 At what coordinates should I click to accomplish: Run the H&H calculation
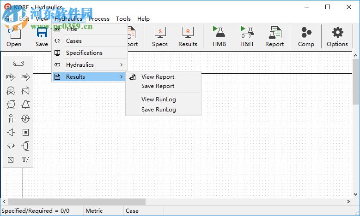coord(247,36)
